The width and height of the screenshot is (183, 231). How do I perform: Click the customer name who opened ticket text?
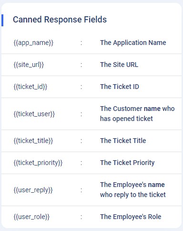137,114
